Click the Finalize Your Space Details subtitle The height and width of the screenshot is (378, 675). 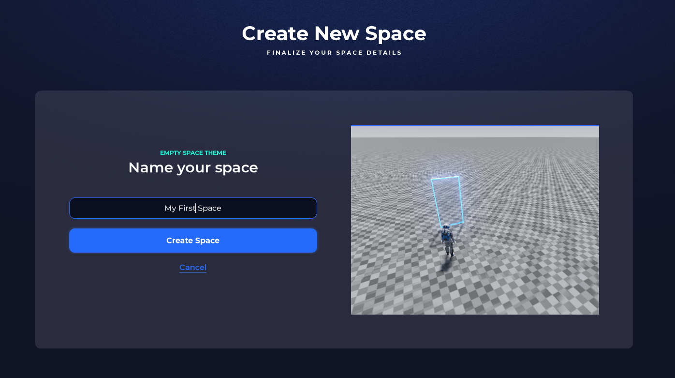click(334, 53)
